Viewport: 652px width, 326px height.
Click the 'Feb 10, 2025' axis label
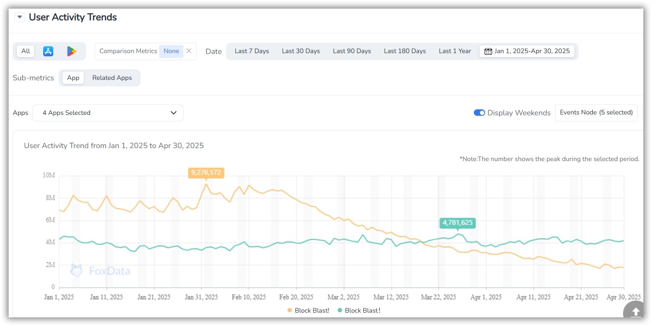[249, 297]
